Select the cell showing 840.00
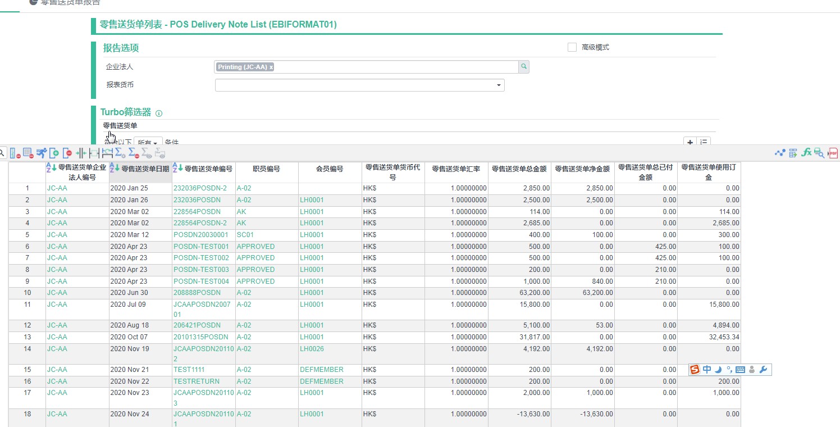 (x=583, y=281)
